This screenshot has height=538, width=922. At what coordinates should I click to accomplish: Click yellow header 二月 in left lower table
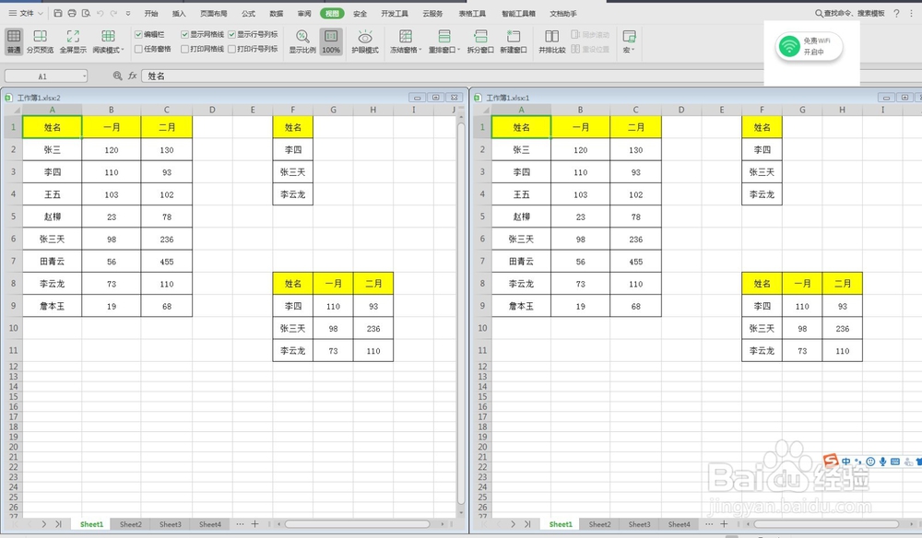pos(373,284)
